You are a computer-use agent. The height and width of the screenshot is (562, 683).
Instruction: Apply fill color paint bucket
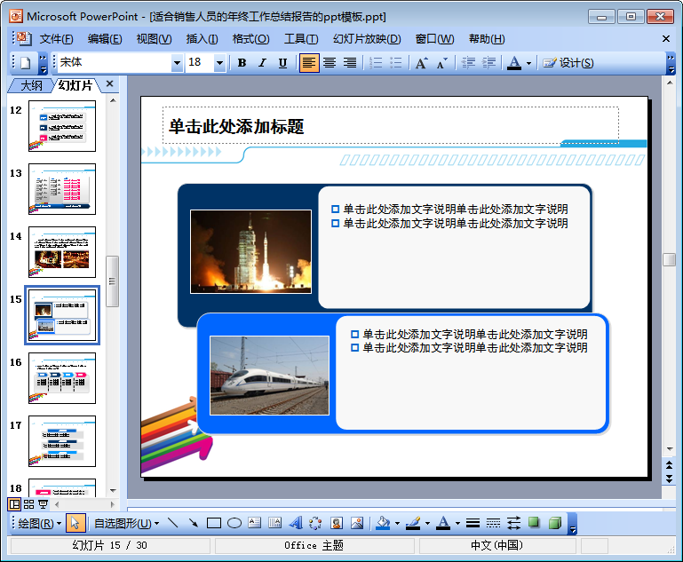[383, 523]
